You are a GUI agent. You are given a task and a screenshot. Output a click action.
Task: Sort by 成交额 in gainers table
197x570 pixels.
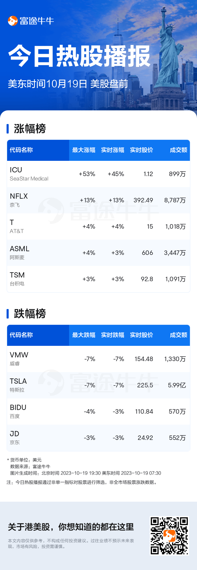(x=179, y=150)
